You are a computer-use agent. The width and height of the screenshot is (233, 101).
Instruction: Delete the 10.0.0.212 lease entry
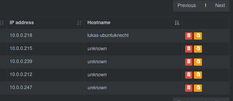coord(189,75)
